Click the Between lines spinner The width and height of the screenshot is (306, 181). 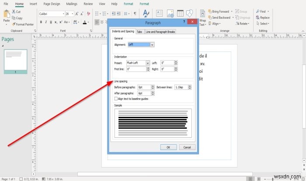coord(190,87)
